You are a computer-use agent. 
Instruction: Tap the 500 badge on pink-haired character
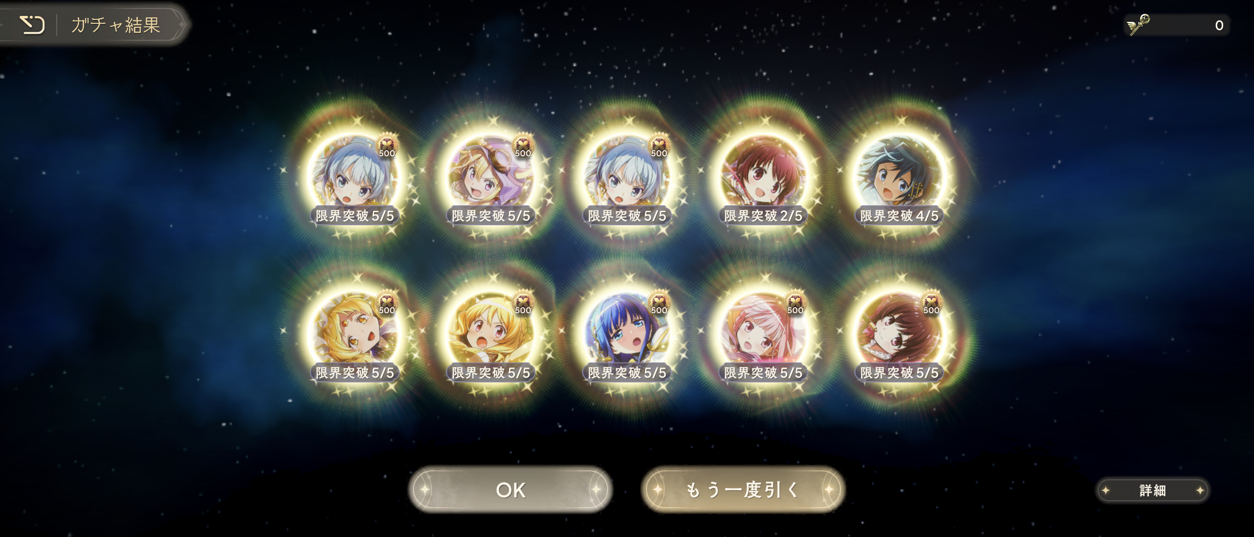coord(795,303)
